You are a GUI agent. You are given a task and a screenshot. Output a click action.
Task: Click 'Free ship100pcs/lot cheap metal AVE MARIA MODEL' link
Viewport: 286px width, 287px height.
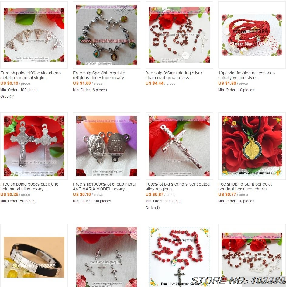pyautogui.click(x=104, y=186)
